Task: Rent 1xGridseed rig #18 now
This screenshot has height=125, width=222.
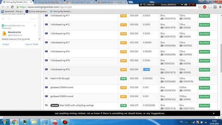Action: [x=204, y=61]
